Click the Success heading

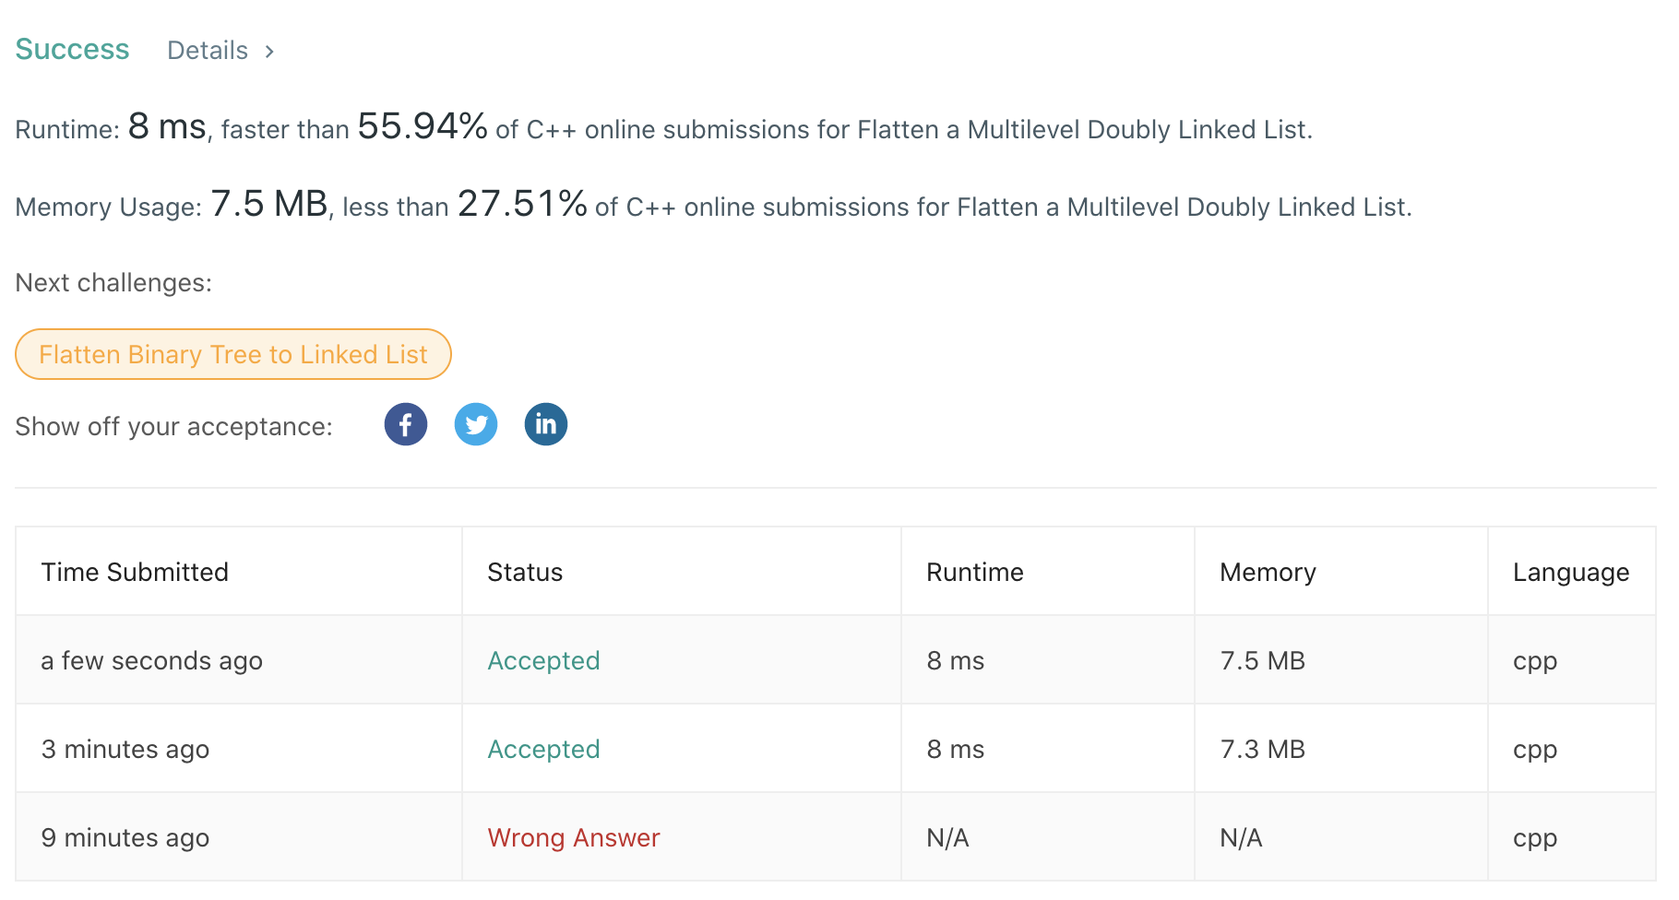[72, 50]
